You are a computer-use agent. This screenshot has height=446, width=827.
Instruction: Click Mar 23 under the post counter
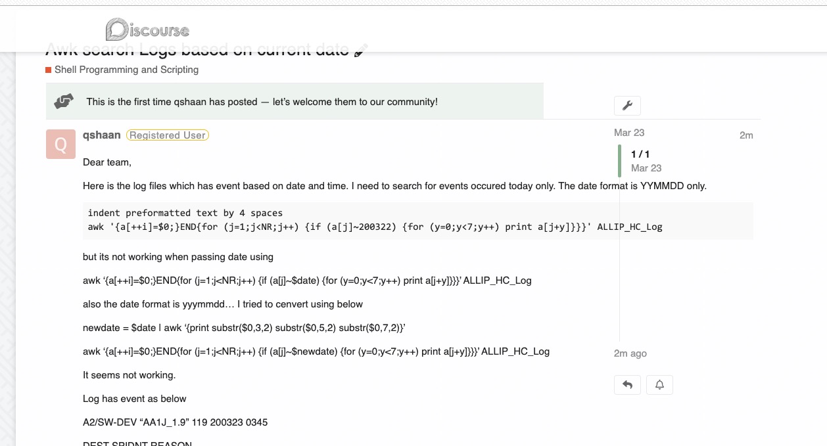coord(646,168)
